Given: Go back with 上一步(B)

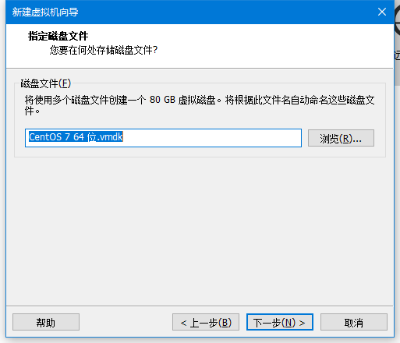Looking at the screenshot, I should 206,322.
